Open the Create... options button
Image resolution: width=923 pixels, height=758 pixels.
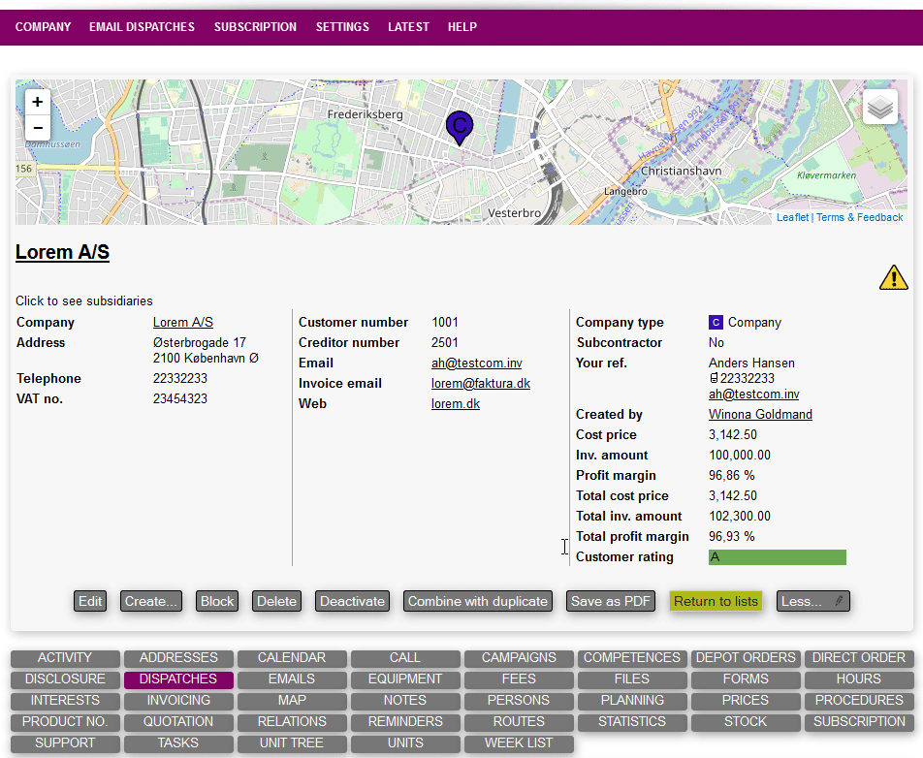coord(151,601)
